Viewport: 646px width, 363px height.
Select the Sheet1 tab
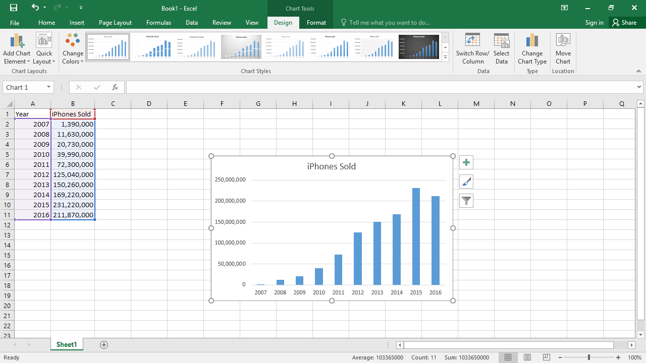click(67, 344)
